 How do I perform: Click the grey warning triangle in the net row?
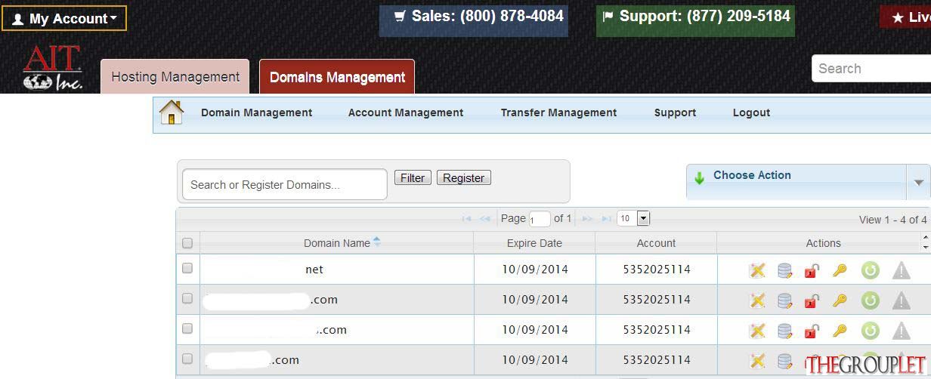tap(901, 270)
